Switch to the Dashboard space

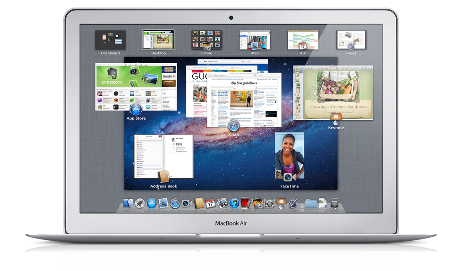110,40
